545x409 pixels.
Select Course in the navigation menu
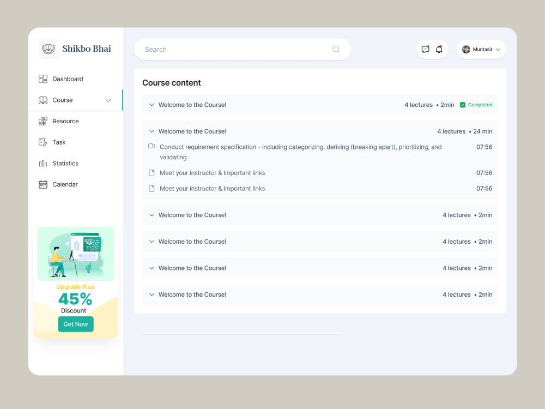(62, 100)
